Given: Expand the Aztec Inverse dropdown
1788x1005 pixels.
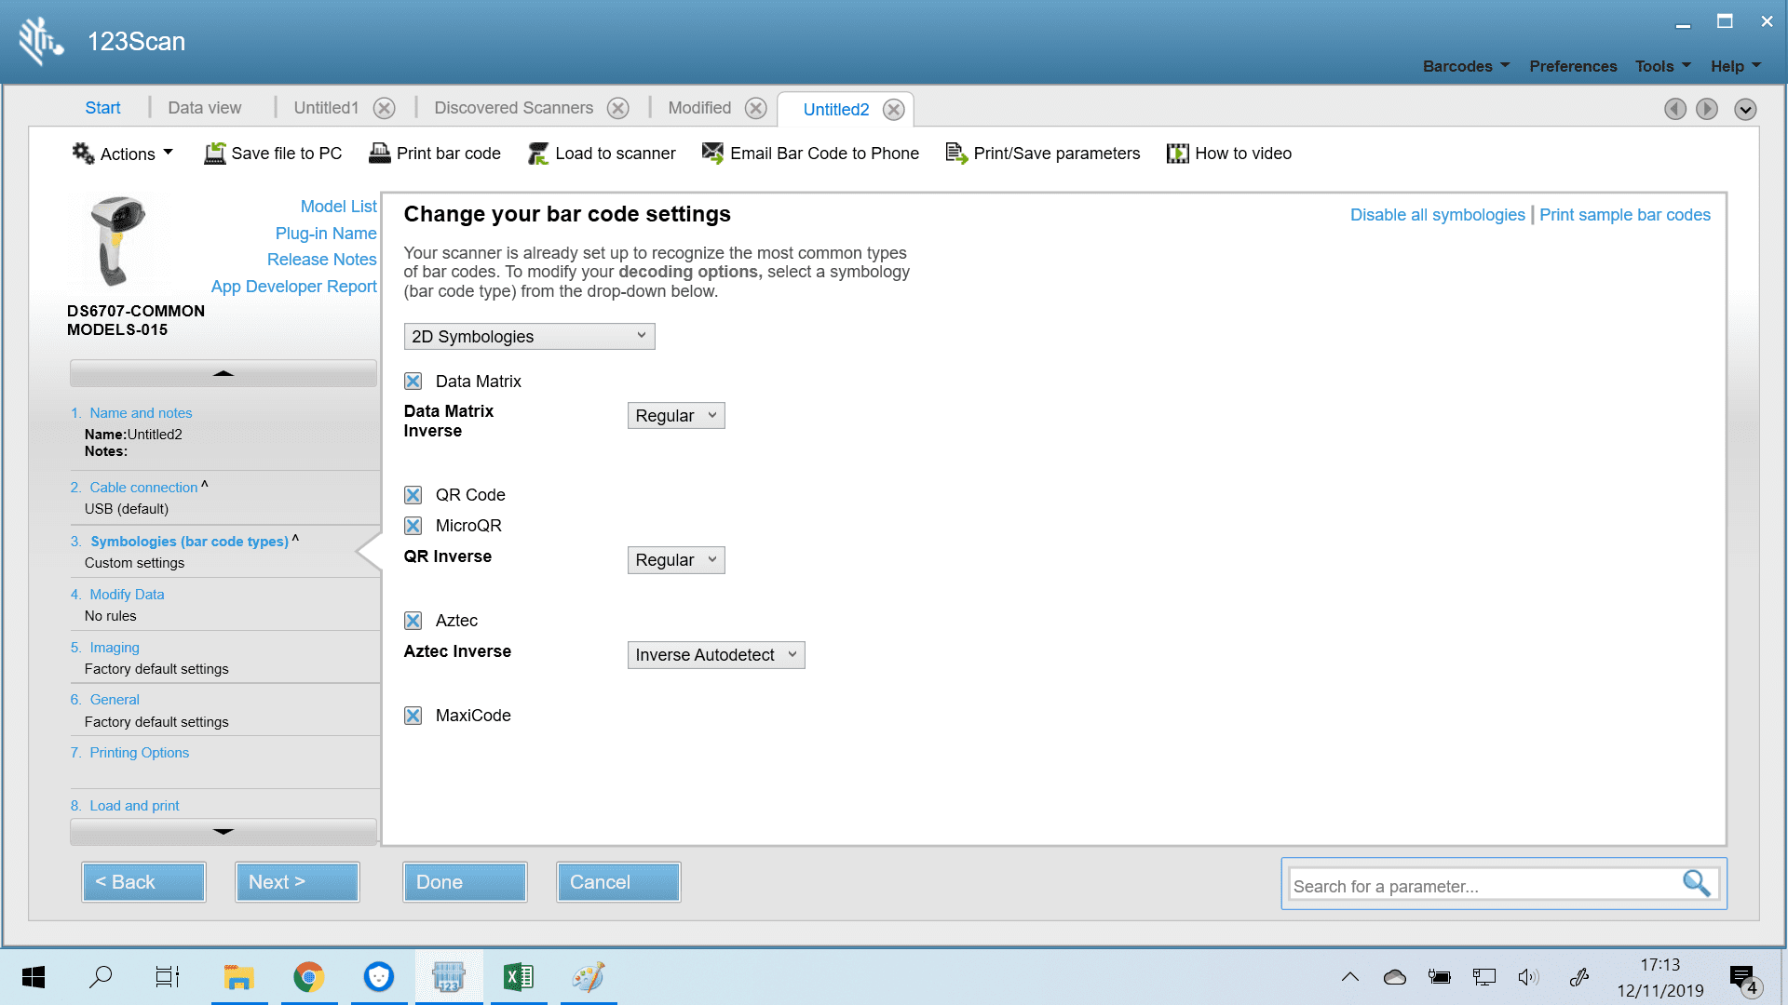Looking at the screenshot, I should pyautogui.click(x=715, y=655).
